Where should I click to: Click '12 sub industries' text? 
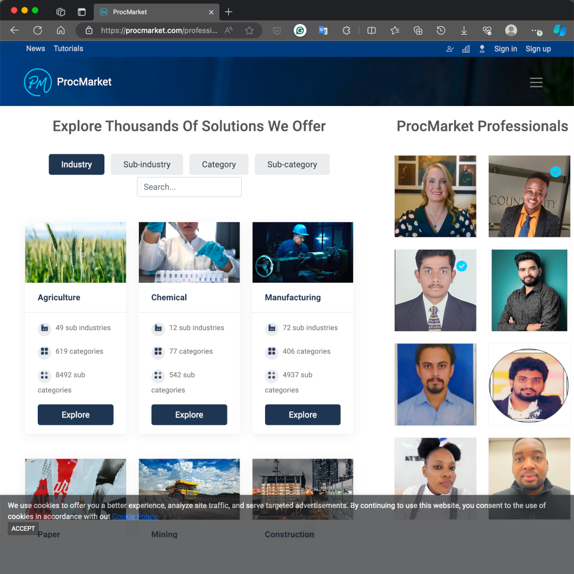tap(196, 327)
